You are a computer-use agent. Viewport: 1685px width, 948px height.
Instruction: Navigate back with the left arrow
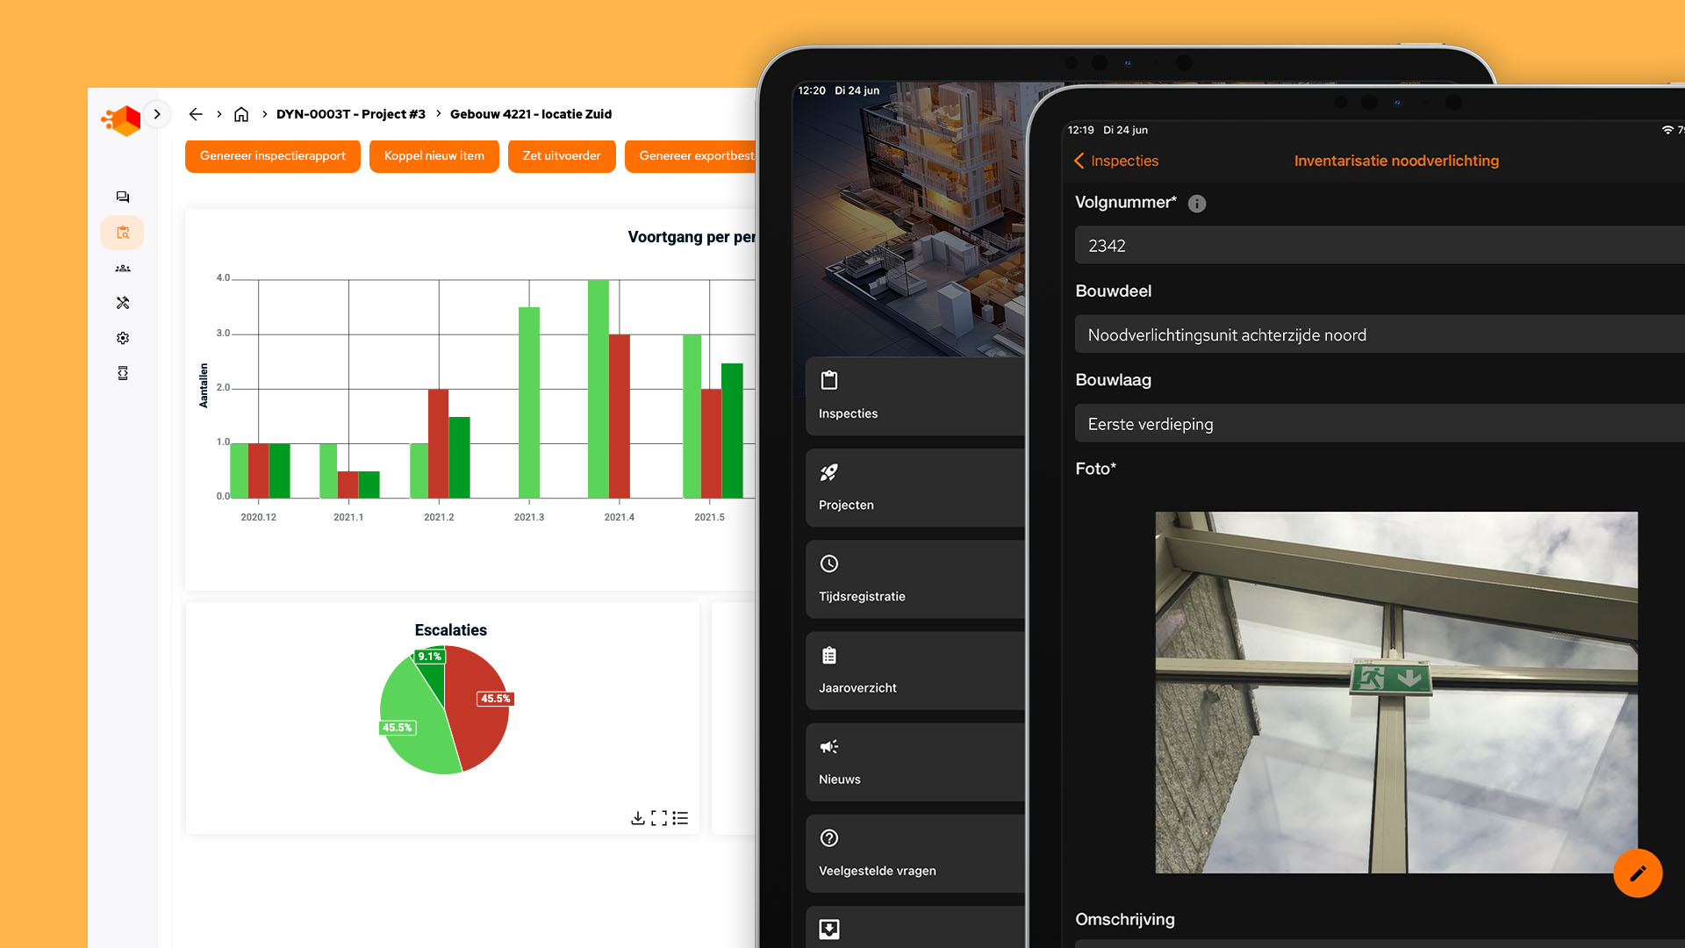click(x=196, y=114)
